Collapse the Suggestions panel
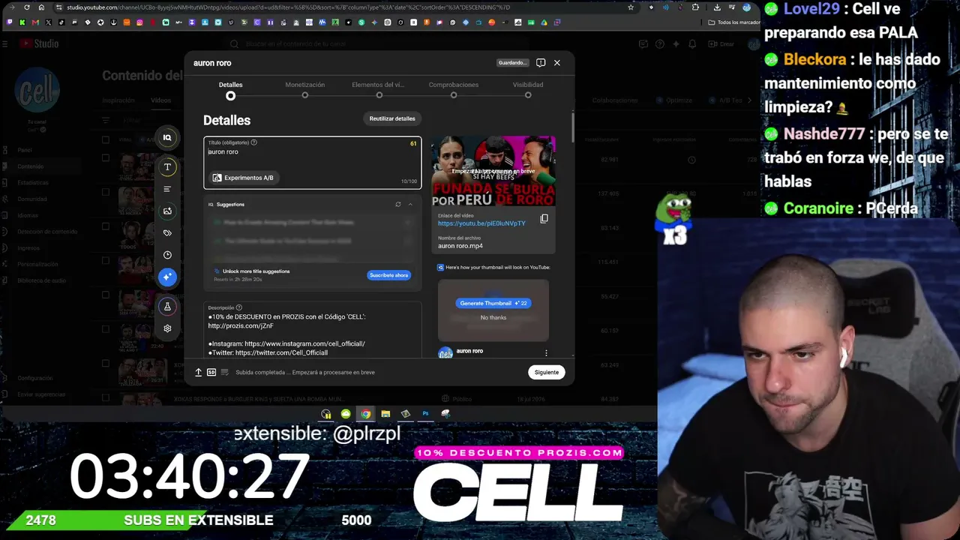 pos(410,204)
